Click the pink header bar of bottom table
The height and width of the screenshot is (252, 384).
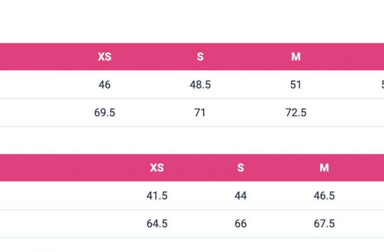click(192, 167)
